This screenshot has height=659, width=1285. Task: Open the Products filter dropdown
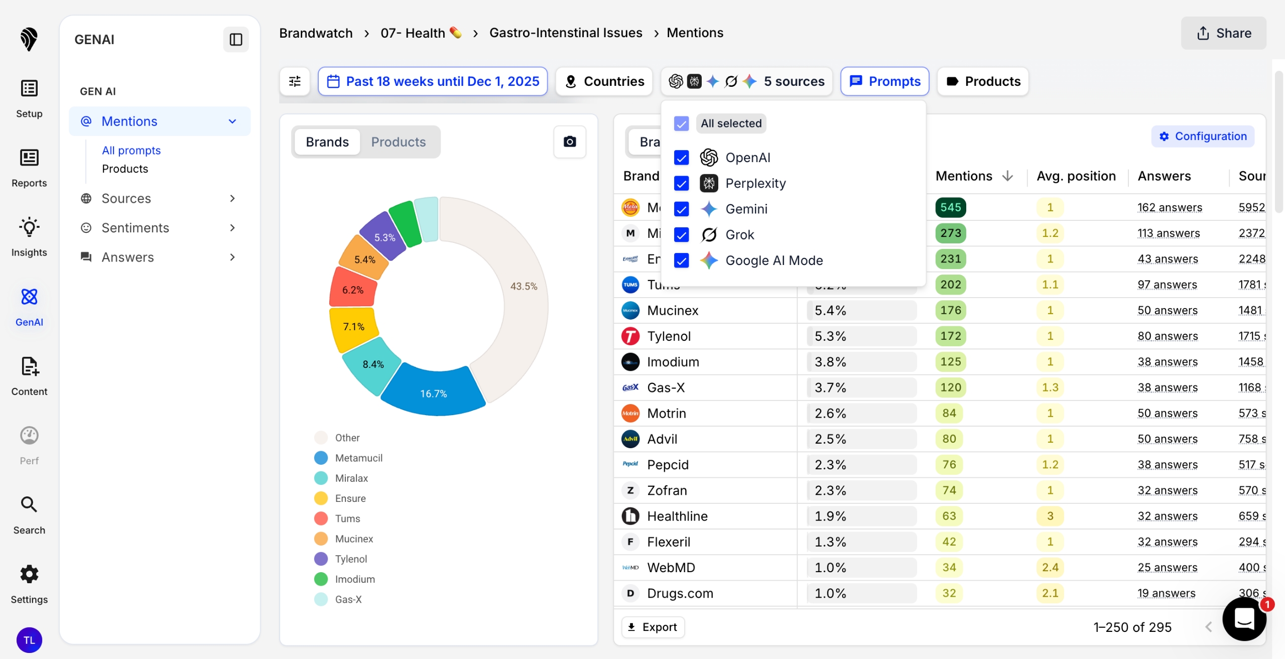pyautogui.click(x=983, y=81)
